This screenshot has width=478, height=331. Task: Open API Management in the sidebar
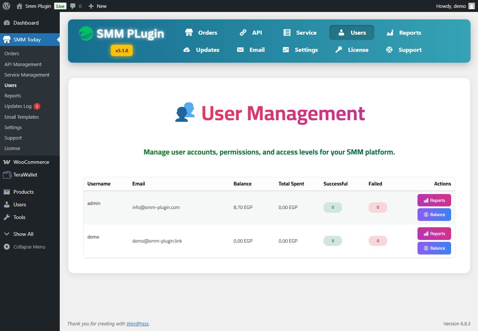(23, 64)
